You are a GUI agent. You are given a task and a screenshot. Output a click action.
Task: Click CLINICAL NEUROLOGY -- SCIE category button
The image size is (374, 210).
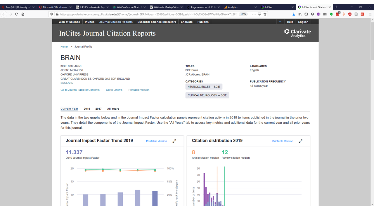point(207,95)
